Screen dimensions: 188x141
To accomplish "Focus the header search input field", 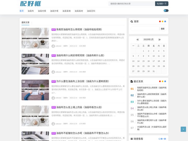I will tap(132, 4).
